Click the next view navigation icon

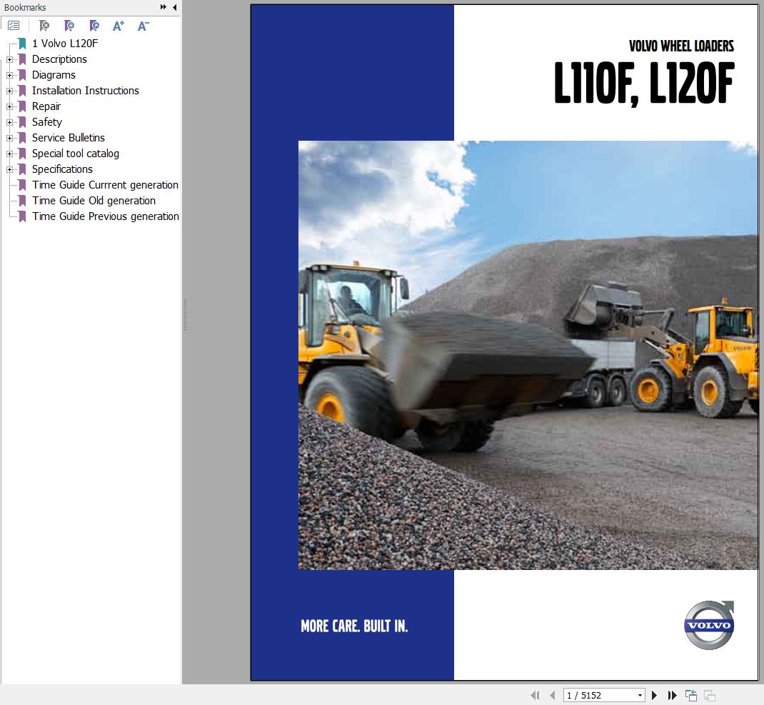[710, 695]
